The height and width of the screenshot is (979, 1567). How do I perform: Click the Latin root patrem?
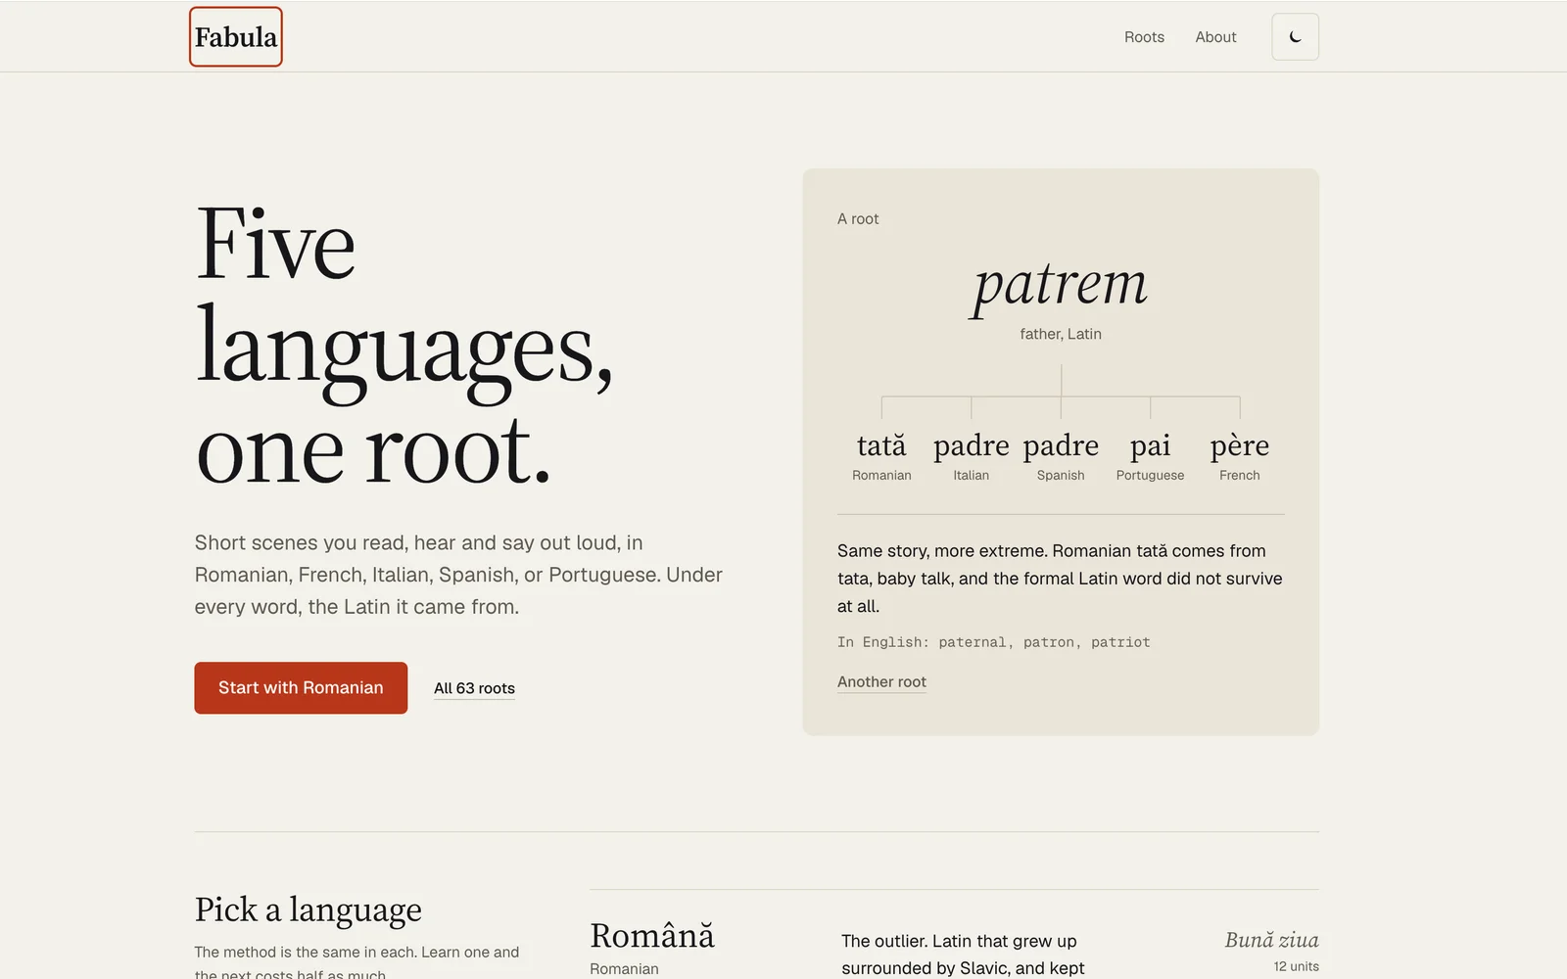click(x=1060, y=286)
